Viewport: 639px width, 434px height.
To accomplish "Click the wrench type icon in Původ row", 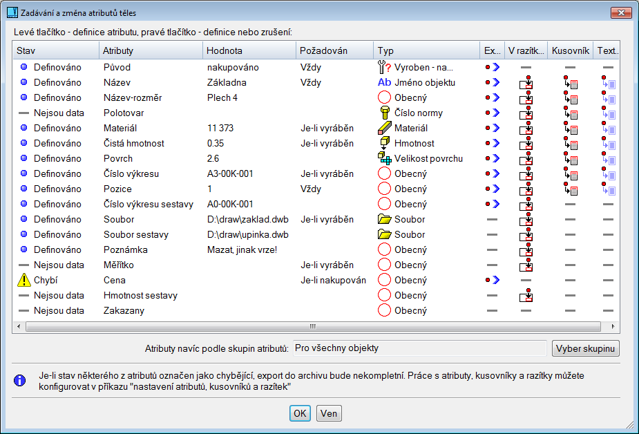I will click(384, 67).
